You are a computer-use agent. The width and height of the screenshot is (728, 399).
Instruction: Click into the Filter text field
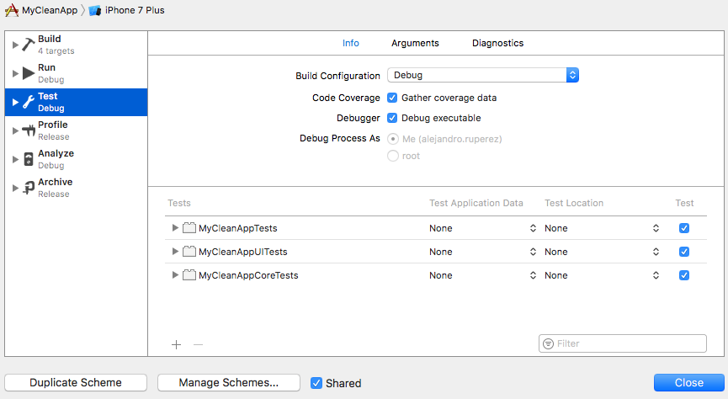point(623,343)
